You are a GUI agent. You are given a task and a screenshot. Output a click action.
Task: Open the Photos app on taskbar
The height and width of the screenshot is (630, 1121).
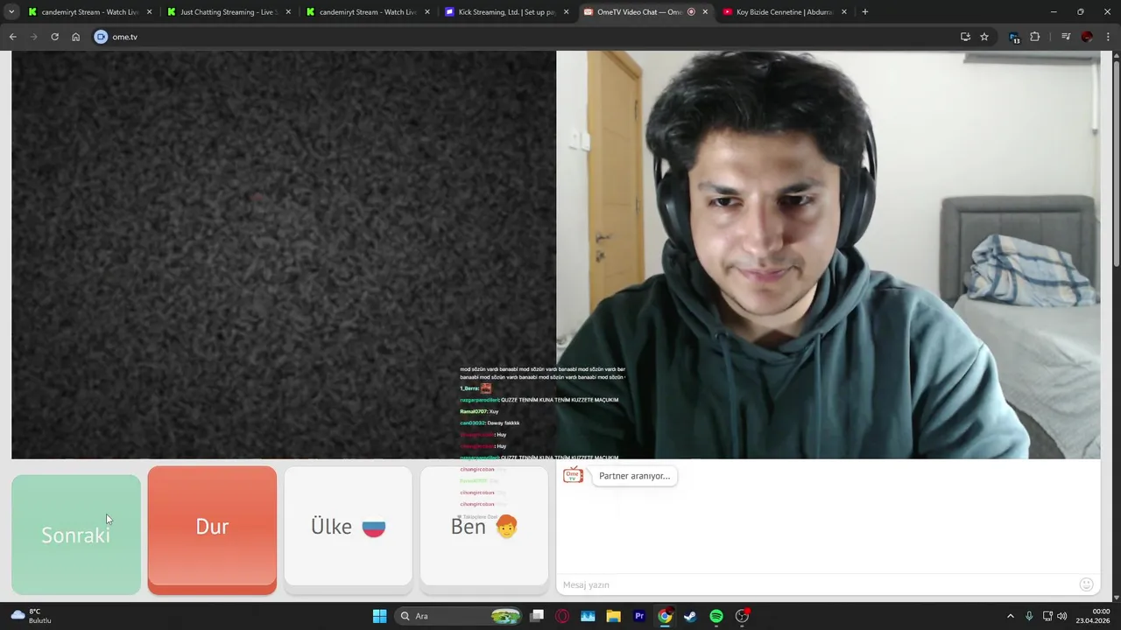[x=588, y=616]
